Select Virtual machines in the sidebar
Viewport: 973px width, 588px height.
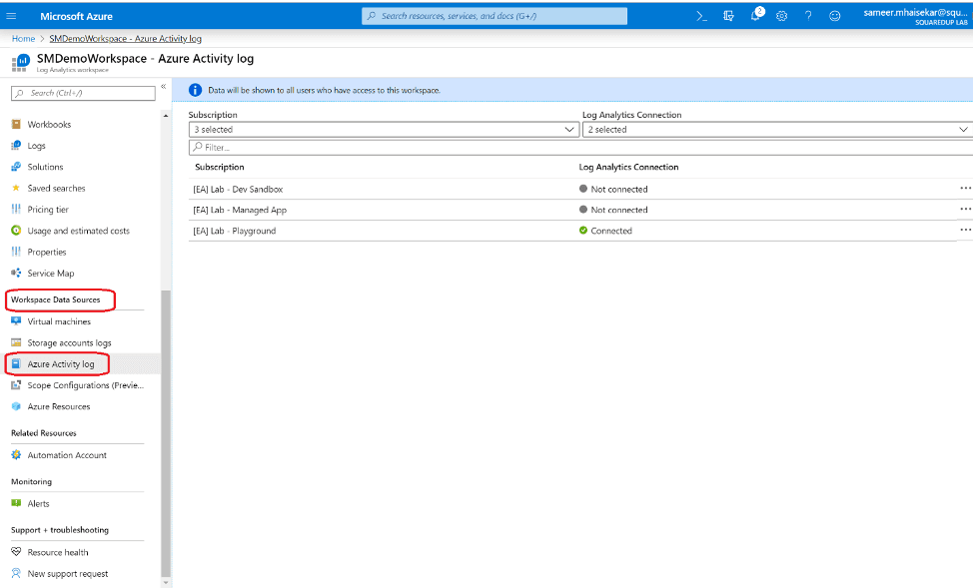click(x=59, y=321)
